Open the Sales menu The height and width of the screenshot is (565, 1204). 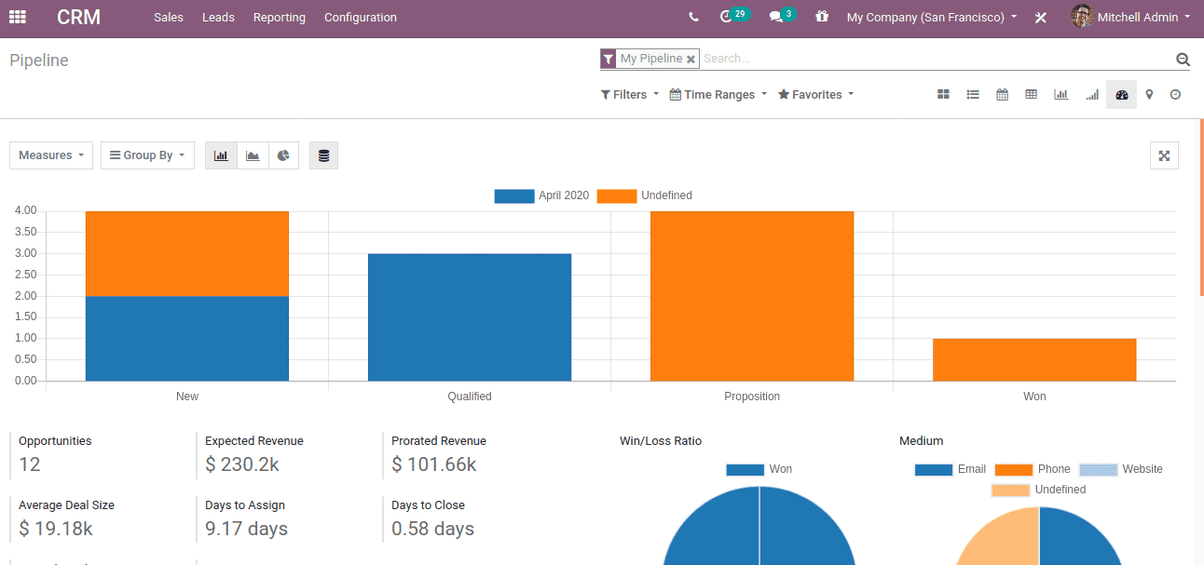169,17
